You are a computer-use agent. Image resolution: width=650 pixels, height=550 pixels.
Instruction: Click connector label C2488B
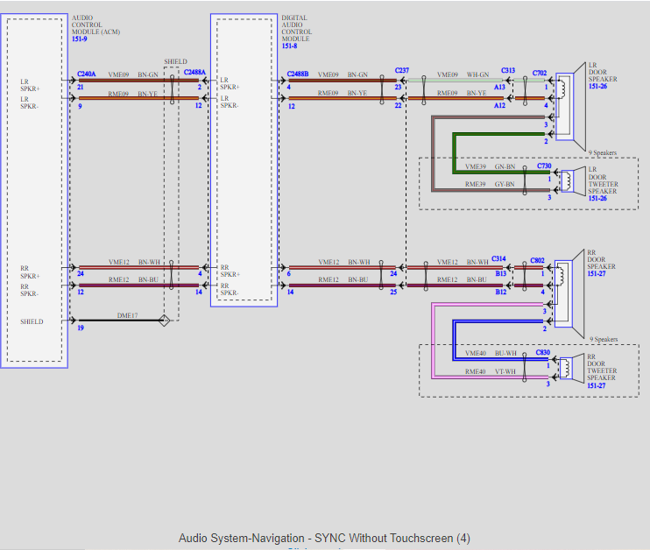click(x=298, y=74)
